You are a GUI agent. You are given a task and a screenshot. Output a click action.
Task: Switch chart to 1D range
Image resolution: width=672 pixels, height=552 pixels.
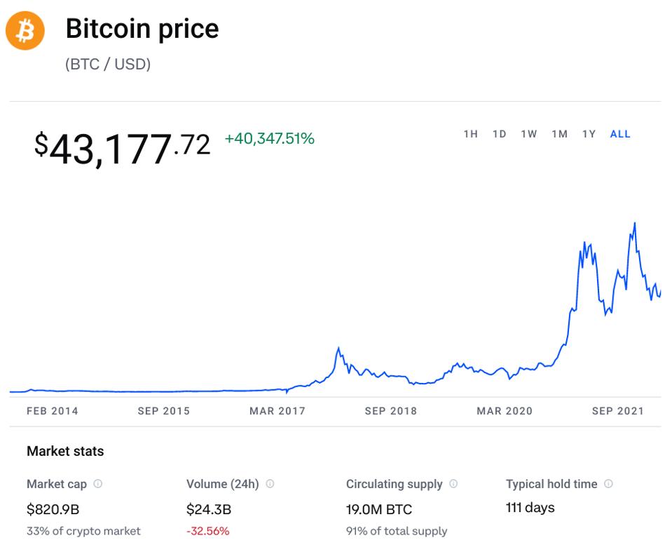499,134
